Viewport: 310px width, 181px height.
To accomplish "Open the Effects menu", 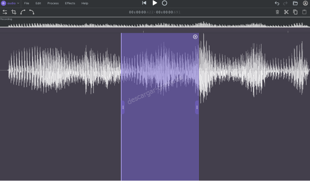I will [x=70, y=3].
